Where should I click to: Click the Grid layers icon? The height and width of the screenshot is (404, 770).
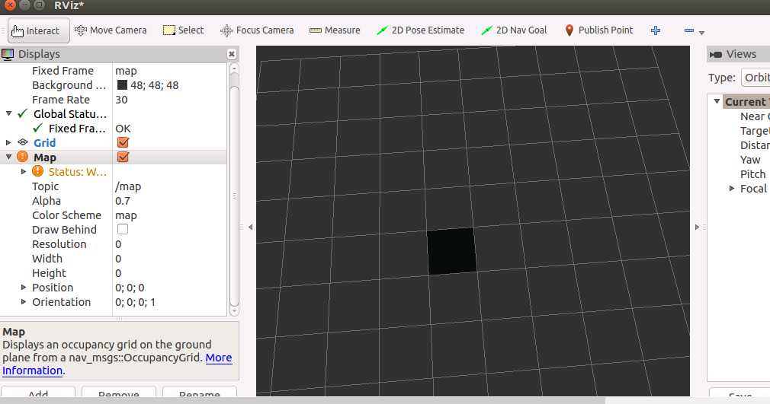[23, 142]
